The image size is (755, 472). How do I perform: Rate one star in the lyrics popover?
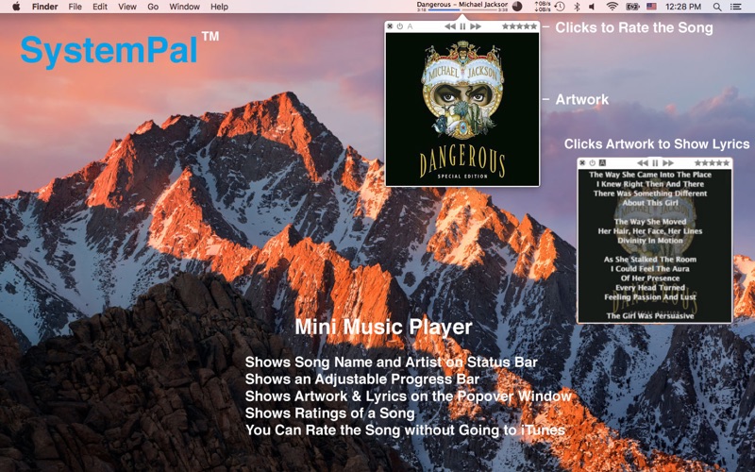coord(697,162)
